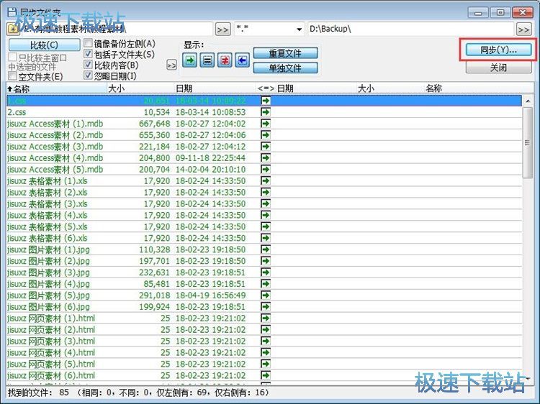
Task: Click the 重复文件 duplicate files button
Action: tap(285, 53)
